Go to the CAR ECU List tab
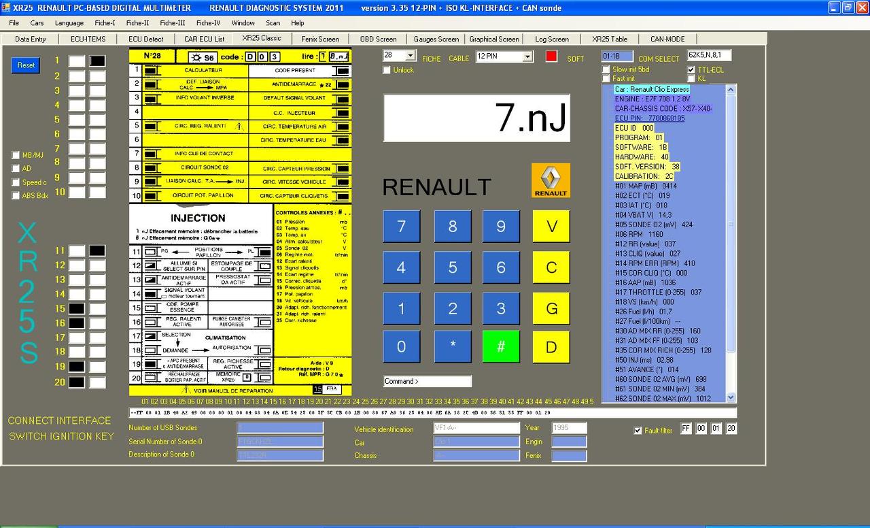The height and width of the screenshot is (528, 870). (204, 39)
